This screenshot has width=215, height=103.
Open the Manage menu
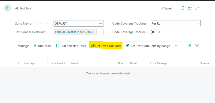pos(23,46)
